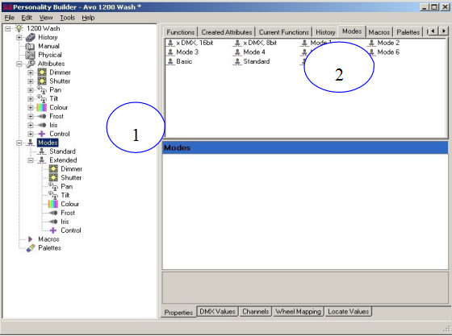This screenshot has height=336, width=452.
Task: Switch to the Created Attributes tab
Action: pyautogui.click(x=227, y=32)
